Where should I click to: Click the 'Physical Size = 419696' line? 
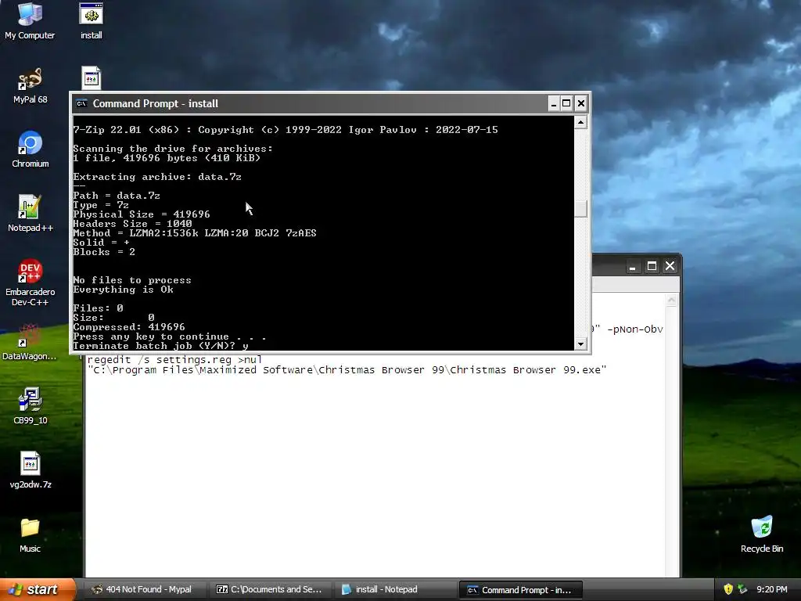pyautogui.click(x=142, y=214)
